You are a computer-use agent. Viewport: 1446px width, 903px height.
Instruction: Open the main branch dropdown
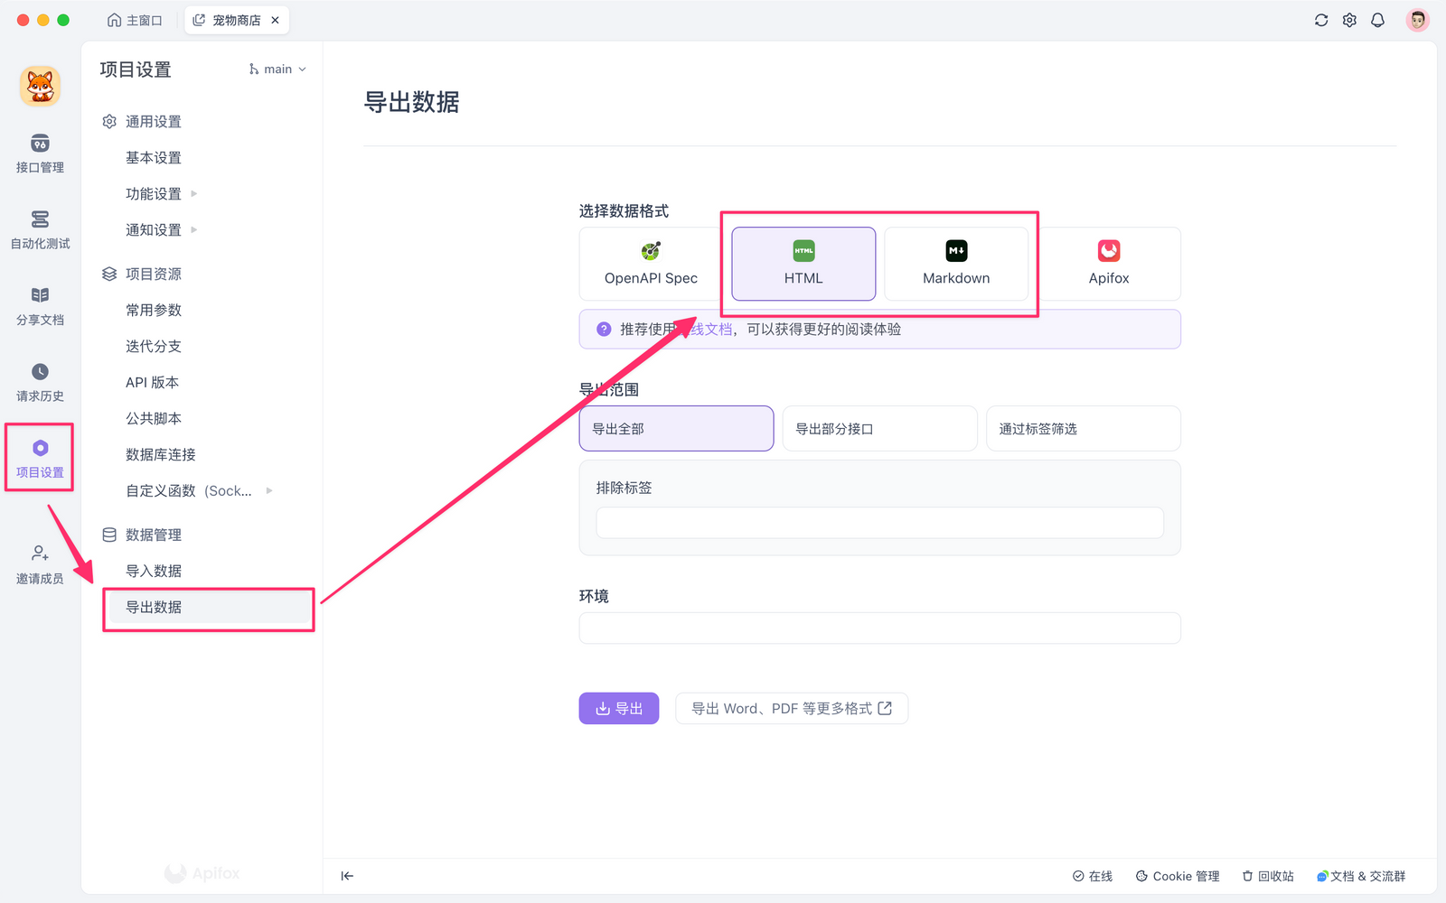277,69
